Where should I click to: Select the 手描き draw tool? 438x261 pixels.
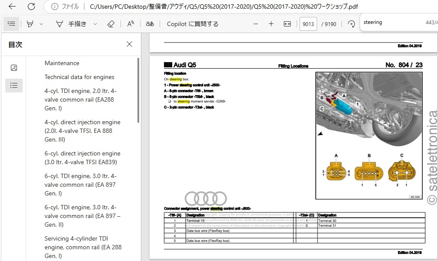pos(71,24)
